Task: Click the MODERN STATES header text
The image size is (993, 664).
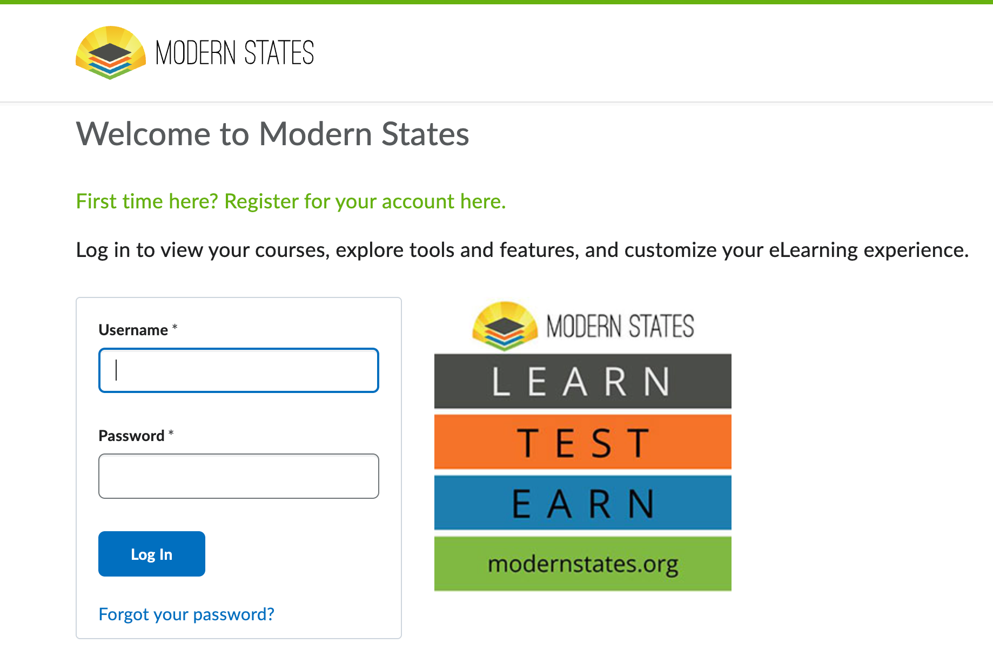Action: point(235,52)
